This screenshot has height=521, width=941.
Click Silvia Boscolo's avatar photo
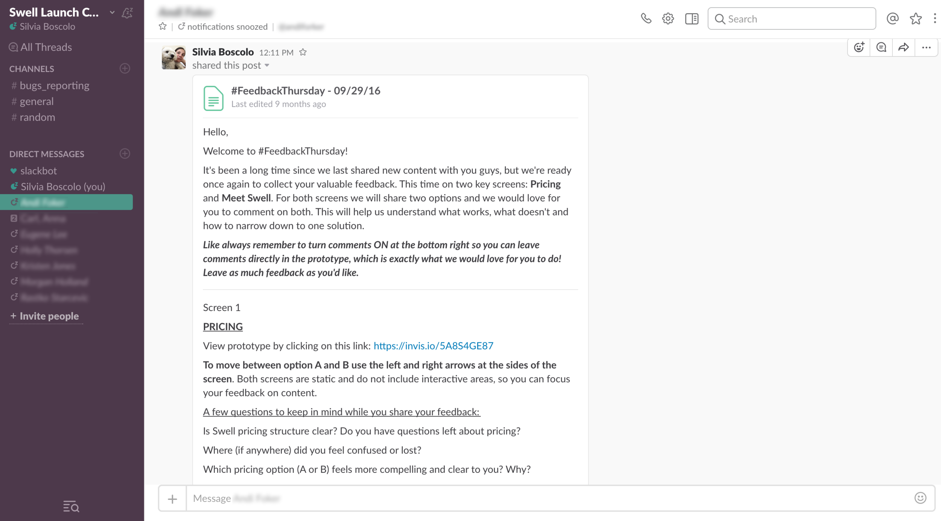coord(174,58)
